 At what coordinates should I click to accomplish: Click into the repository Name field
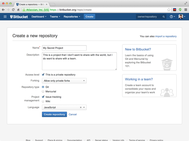click(x=64, y=48)
